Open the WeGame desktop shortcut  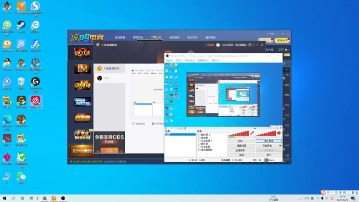point(21,102)
